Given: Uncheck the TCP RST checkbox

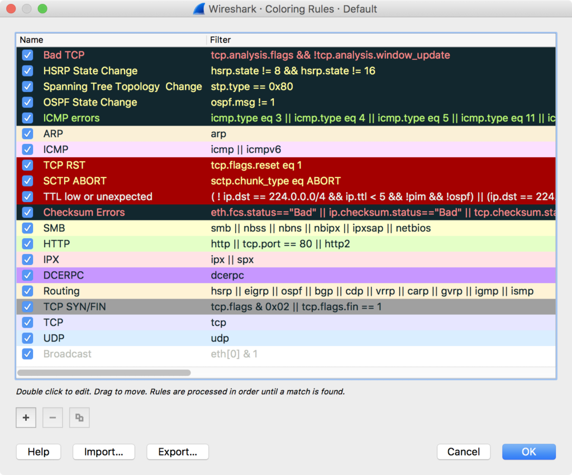Looking at the screenshot, I should coord(27,165).
